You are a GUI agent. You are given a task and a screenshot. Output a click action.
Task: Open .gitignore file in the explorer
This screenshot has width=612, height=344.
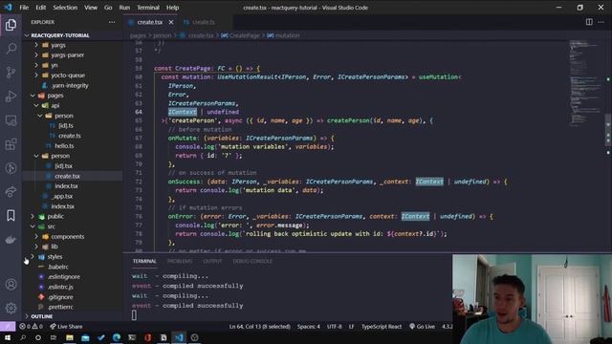pyautogui.click(x=60, y=297)
